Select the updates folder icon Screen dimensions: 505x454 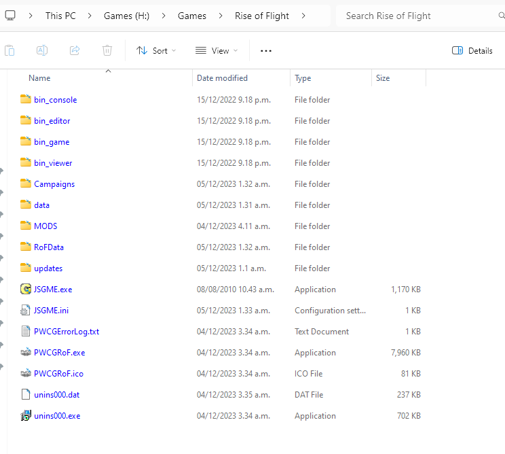26,268
